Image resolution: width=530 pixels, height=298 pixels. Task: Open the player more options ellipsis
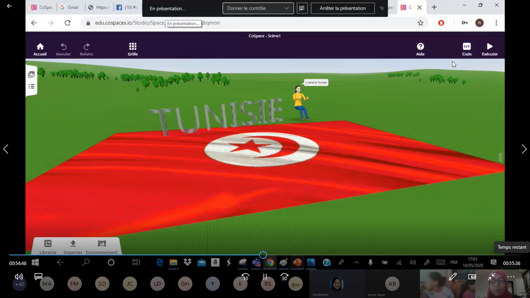[511, 277]
